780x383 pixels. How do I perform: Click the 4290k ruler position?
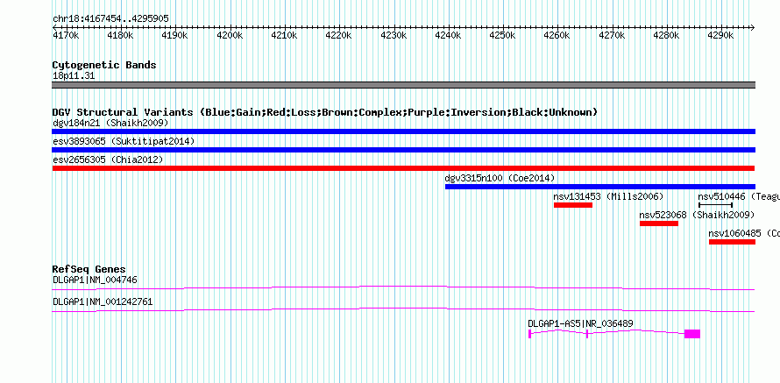point(720,36)
